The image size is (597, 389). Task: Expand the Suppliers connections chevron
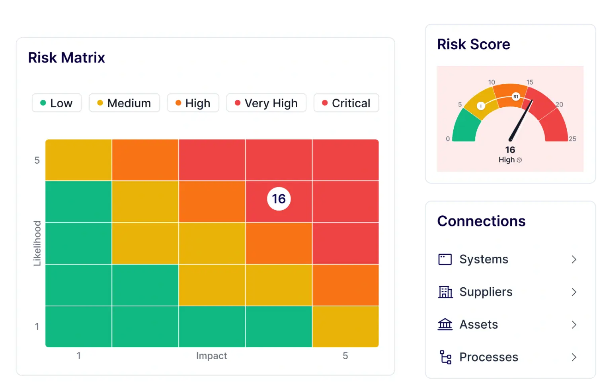point(574,292)
